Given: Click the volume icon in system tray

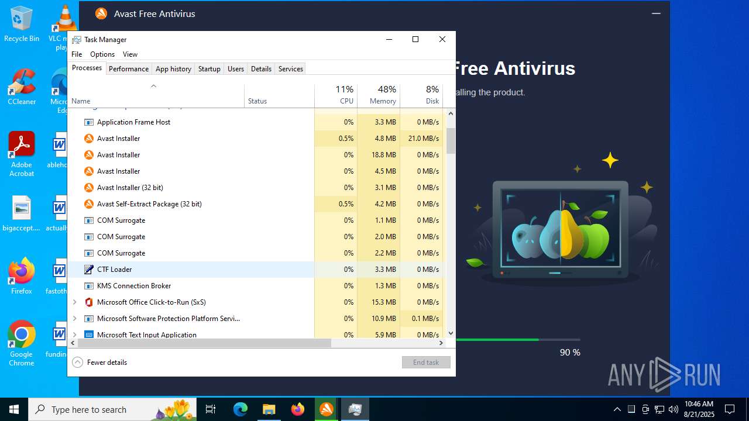Looking at the screenshot, I should 674,409.
